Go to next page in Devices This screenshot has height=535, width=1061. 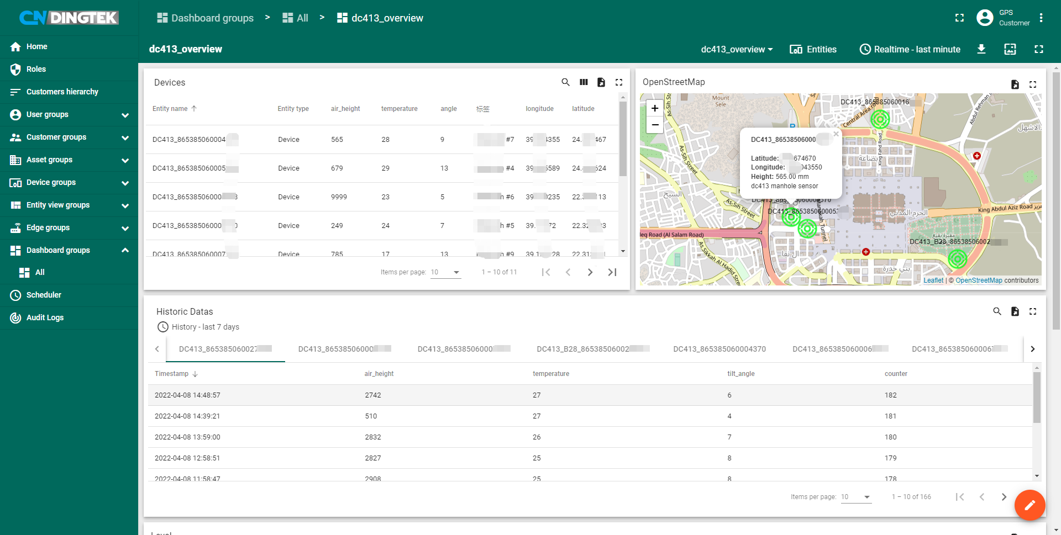coord(590,272)
